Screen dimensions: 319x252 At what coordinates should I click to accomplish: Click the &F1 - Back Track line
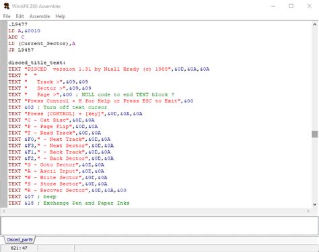(x=59, y=152)
